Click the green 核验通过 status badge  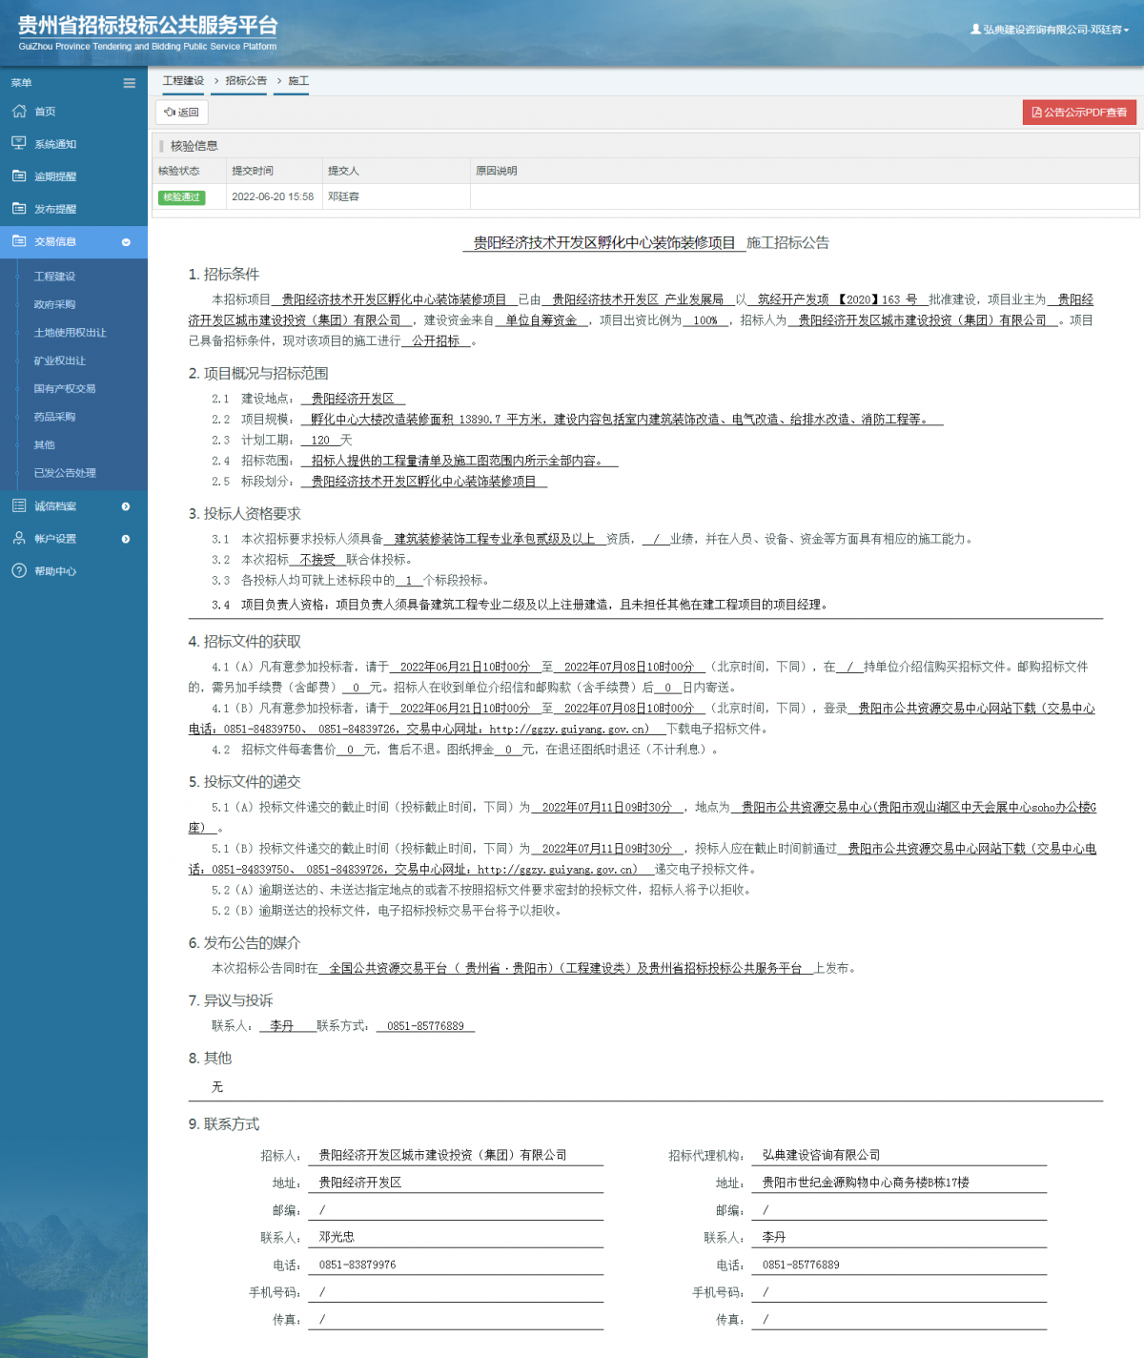(x=181, y=197)
